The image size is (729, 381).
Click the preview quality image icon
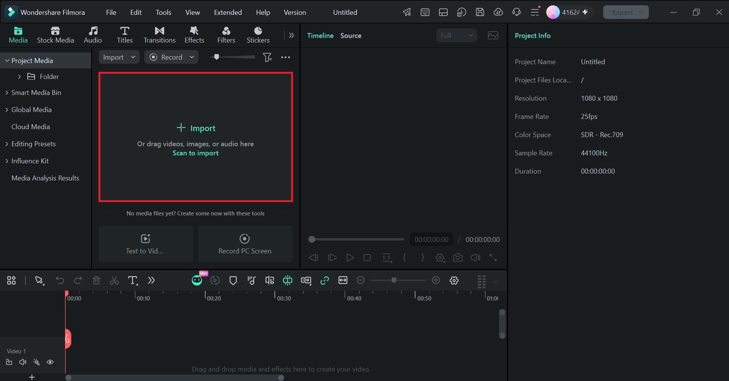[x=493, y=35]
